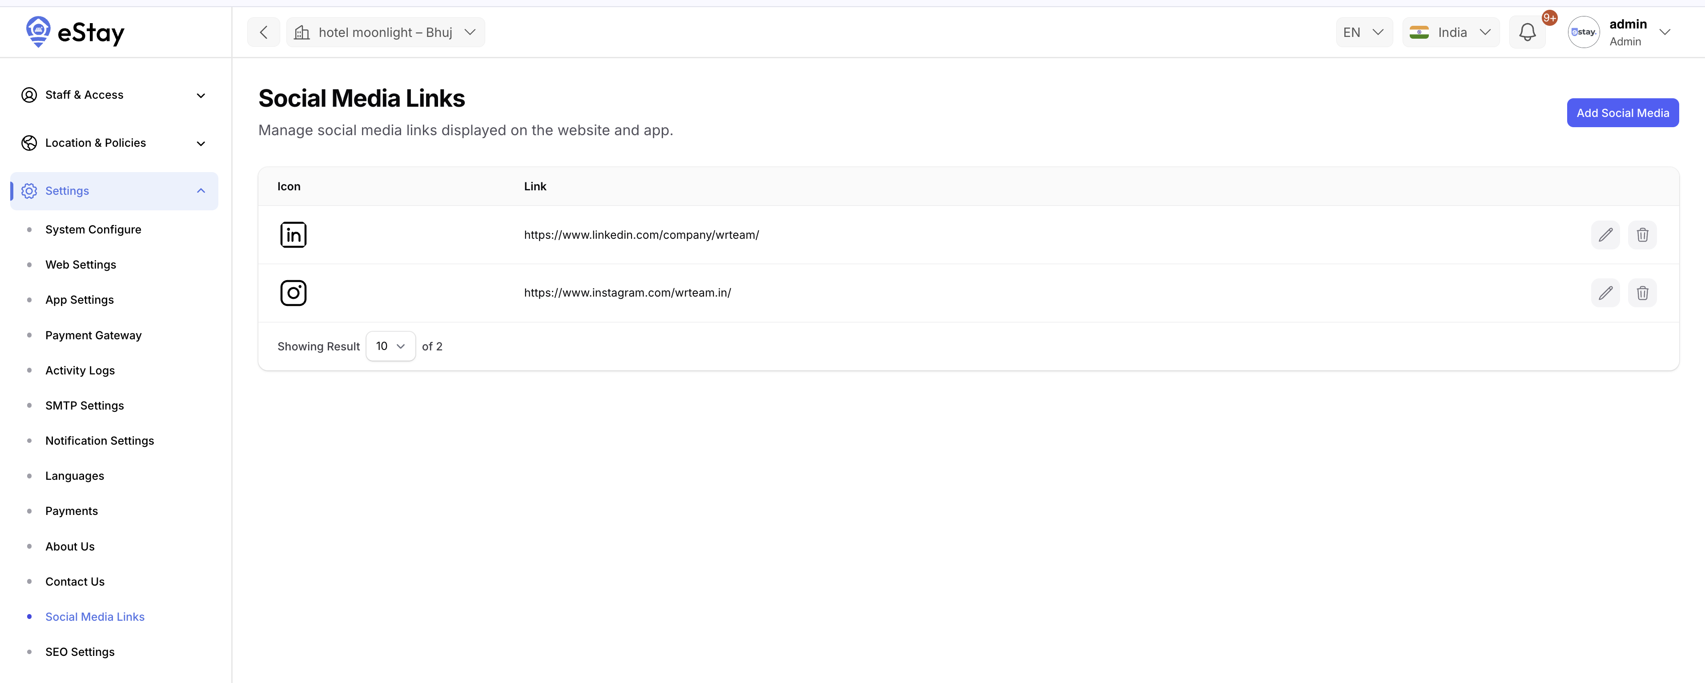Open SEO Settings
Screen dimensions: 1705x683
(80, 652)
